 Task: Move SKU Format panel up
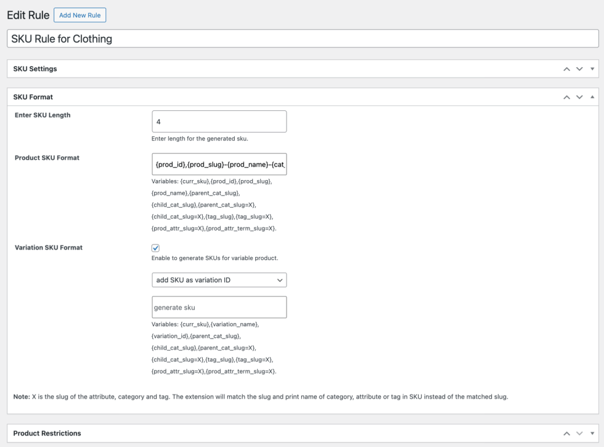[x=566, y=97]
